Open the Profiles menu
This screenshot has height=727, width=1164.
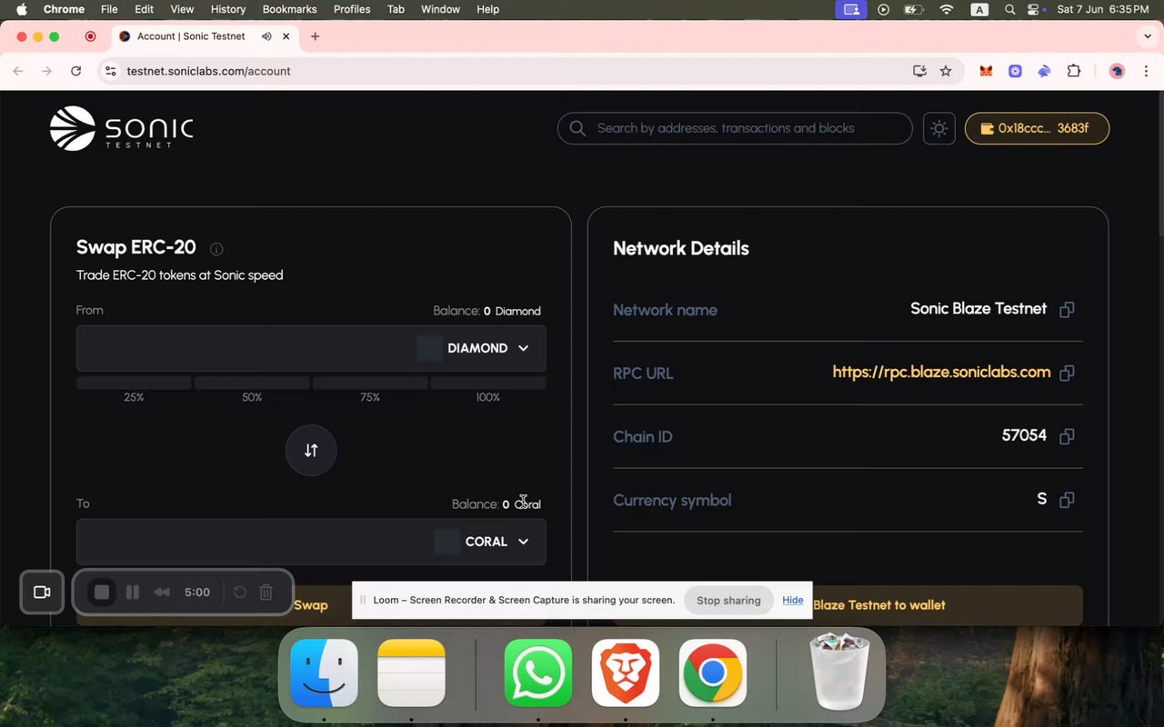coord(352,9)
